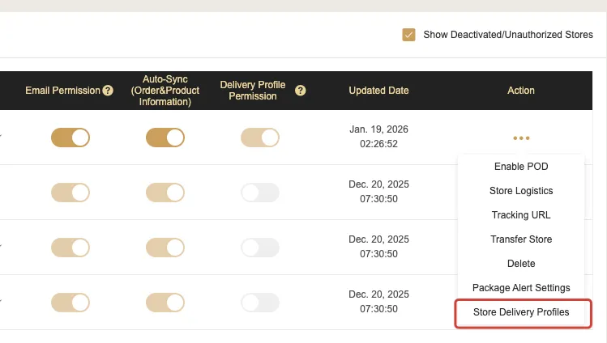Click the Email Permission help icon
Image resolution: width=607 pixels, height=343 pixels.
108,91
